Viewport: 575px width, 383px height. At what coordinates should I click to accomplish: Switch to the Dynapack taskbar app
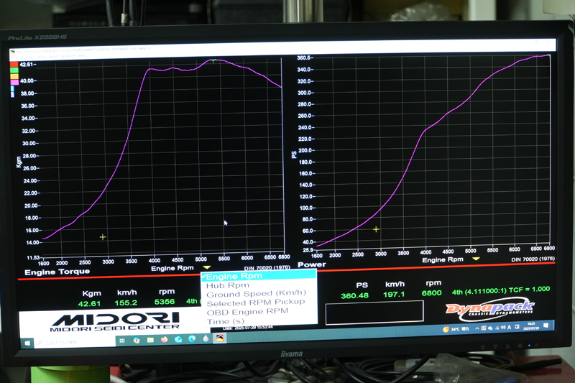220,338
